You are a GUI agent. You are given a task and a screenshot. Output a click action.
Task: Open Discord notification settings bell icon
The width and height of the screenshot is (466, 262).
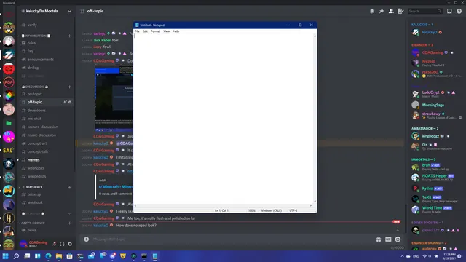pyautogui.click(x=371, y=11)
